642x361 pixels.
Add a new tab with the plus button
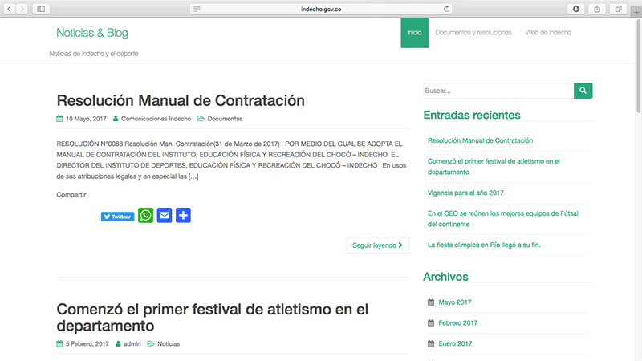tap(636, 12)
